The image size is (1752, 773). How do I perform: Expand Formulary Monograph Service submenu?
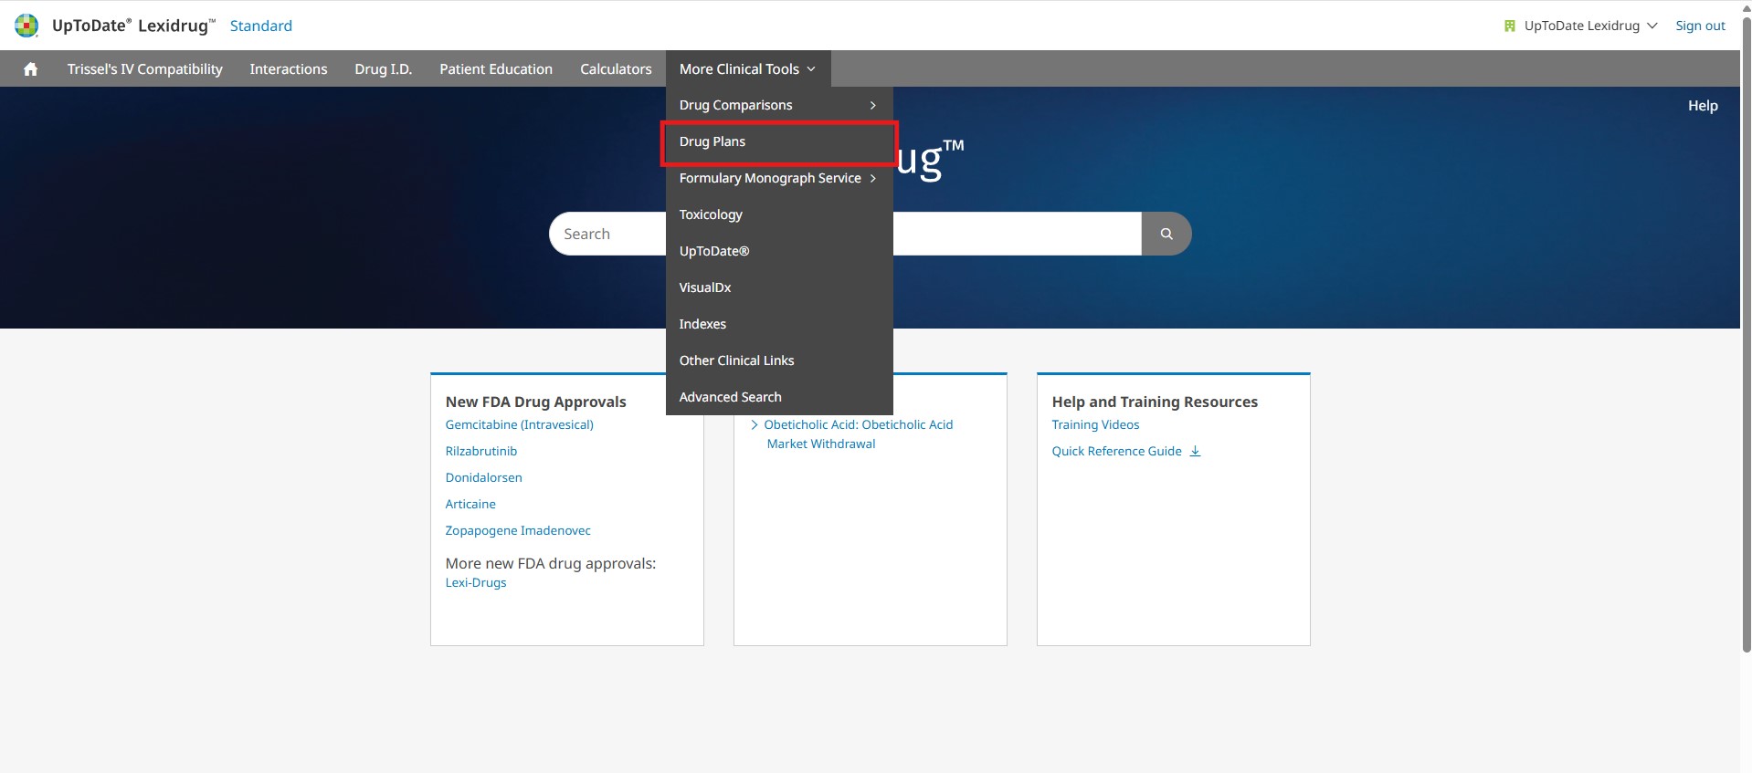(x=872, y=178)
